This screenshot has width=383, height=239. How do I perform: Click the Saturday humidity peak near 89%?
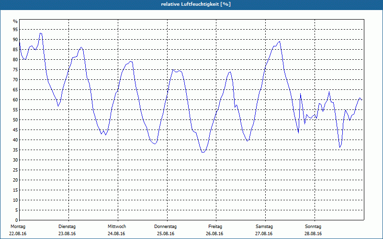[279, 42]
